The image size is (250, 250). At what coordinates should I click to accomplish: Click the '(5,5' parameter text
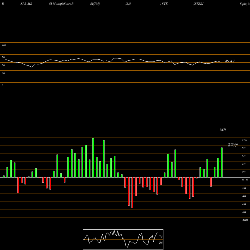[x=128, y=4]
